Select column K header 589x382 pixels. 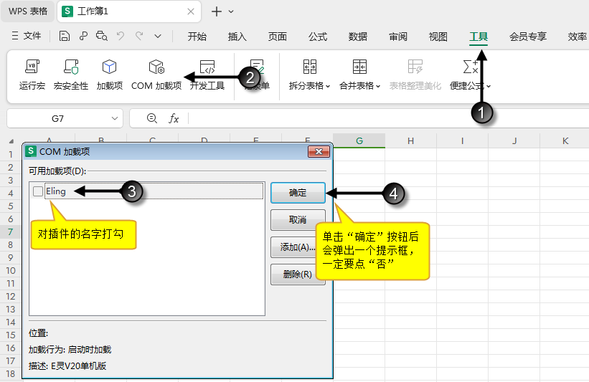tap(565, 140)
